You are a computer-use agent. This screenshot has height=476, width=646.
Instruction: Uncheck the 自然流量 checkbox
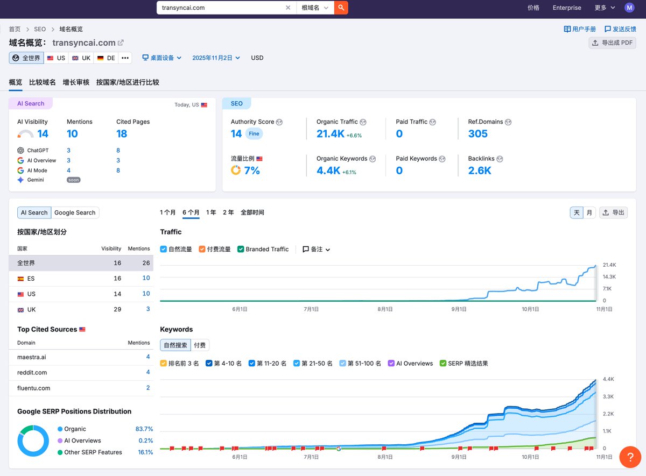pos(164,249)
